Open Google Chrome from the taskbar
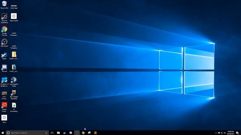Image resolution: width=241 pixels, height=135 pixels. pos(83,133)
